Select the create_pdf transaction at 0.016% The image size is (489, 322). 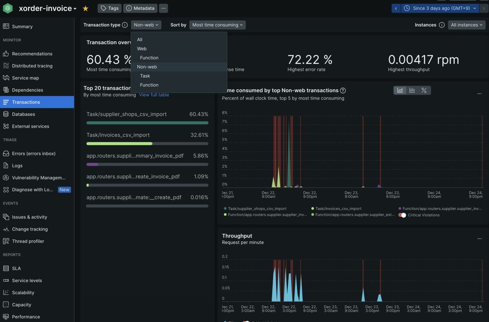pyautogui.click(x=147, y=200)
